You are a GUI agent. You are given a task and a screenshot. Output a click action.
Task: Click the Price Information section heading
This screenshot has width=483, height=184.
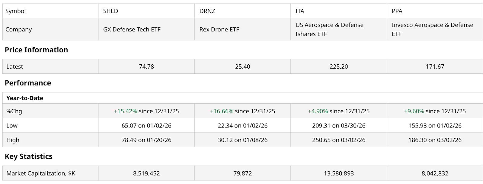coord(36,50)
